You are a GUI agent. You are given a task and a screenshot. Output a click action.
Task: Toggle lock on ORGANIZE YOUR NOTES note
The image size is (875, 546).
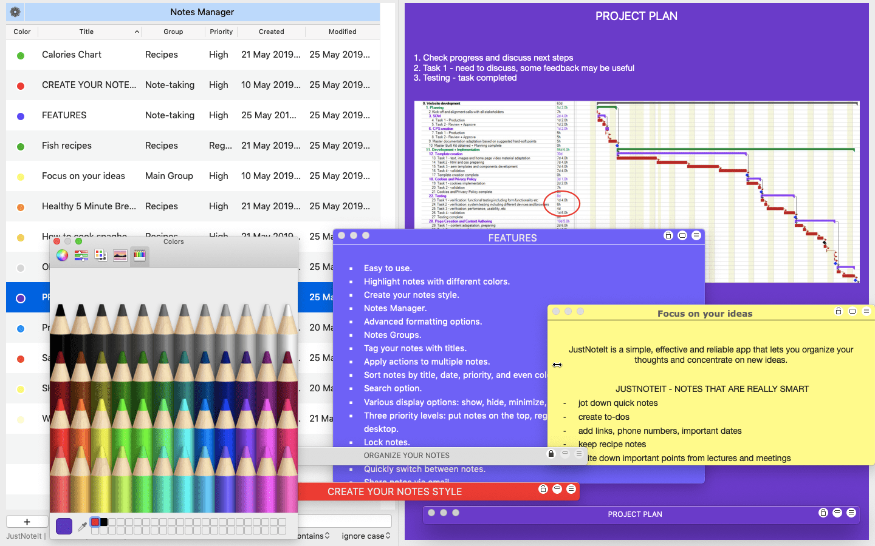(551, 454)
